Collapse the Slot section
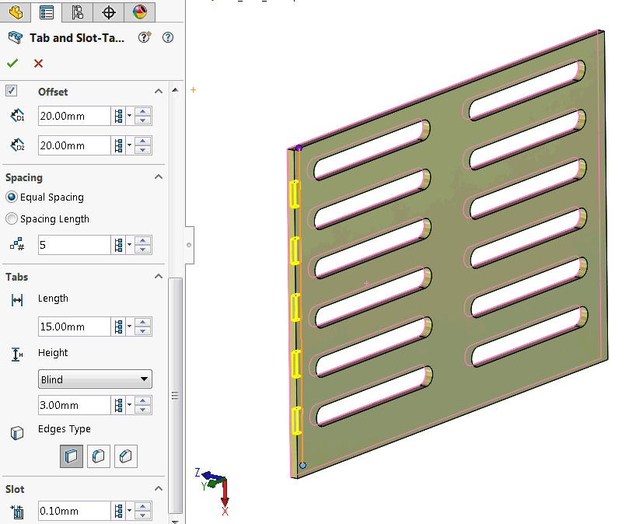The width and height of the screenshot is (636, 524). (159, 489)
